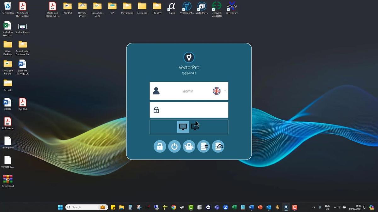The height and width of the screenshot is (212, 378).
Task: Select the AER 25 and 5KN PDF icon
Action: point(22,9)
